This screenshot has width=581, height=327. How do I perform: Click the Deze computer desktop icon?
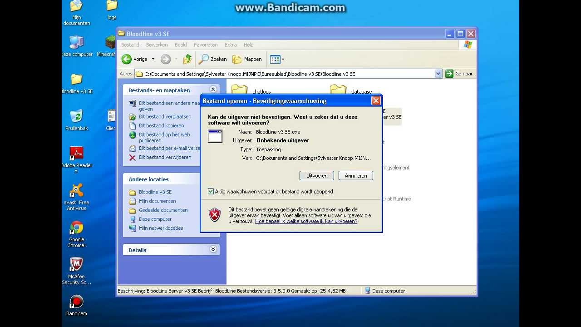pos(77,42)
